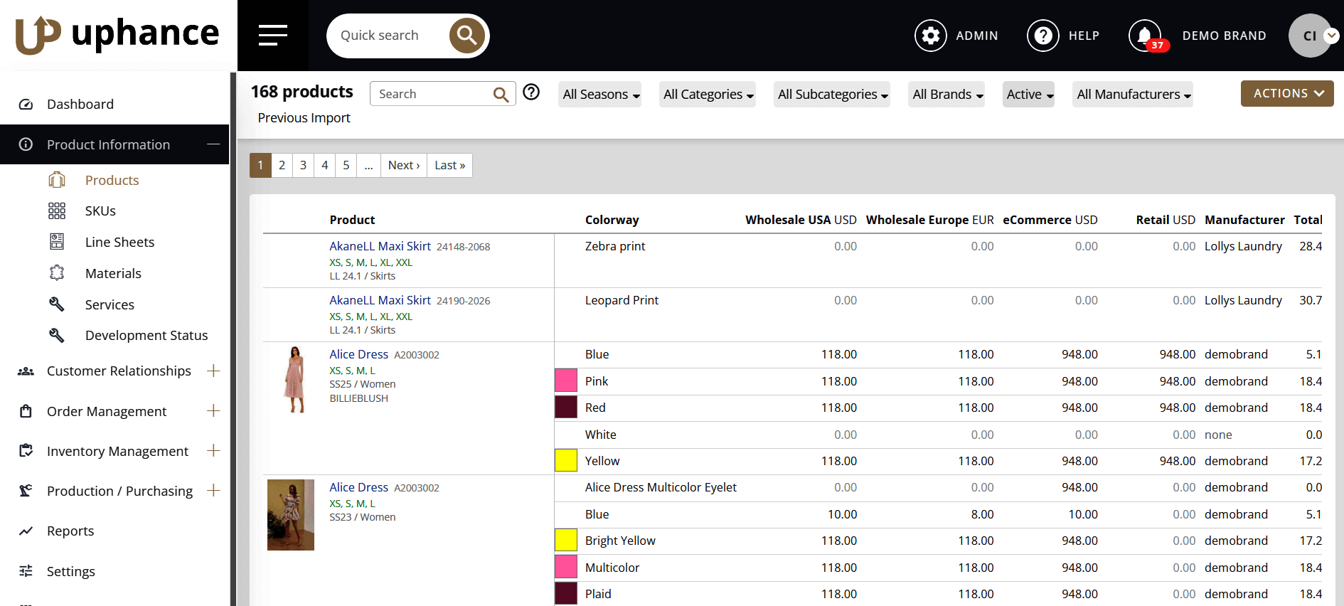
Task: Click the Line Sheets sidebar icon
Action: pos(57,242)
